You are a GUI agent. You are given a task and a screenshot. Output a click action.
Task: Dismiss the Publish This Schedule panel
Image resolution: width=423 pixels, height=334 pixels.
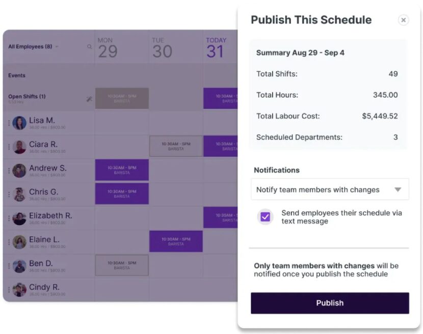coord(403,20)
